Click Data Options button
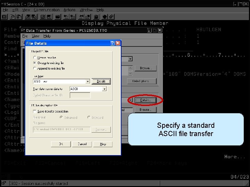Image resolution: width=250 pixels, height=187 pixels. point(142,81)
